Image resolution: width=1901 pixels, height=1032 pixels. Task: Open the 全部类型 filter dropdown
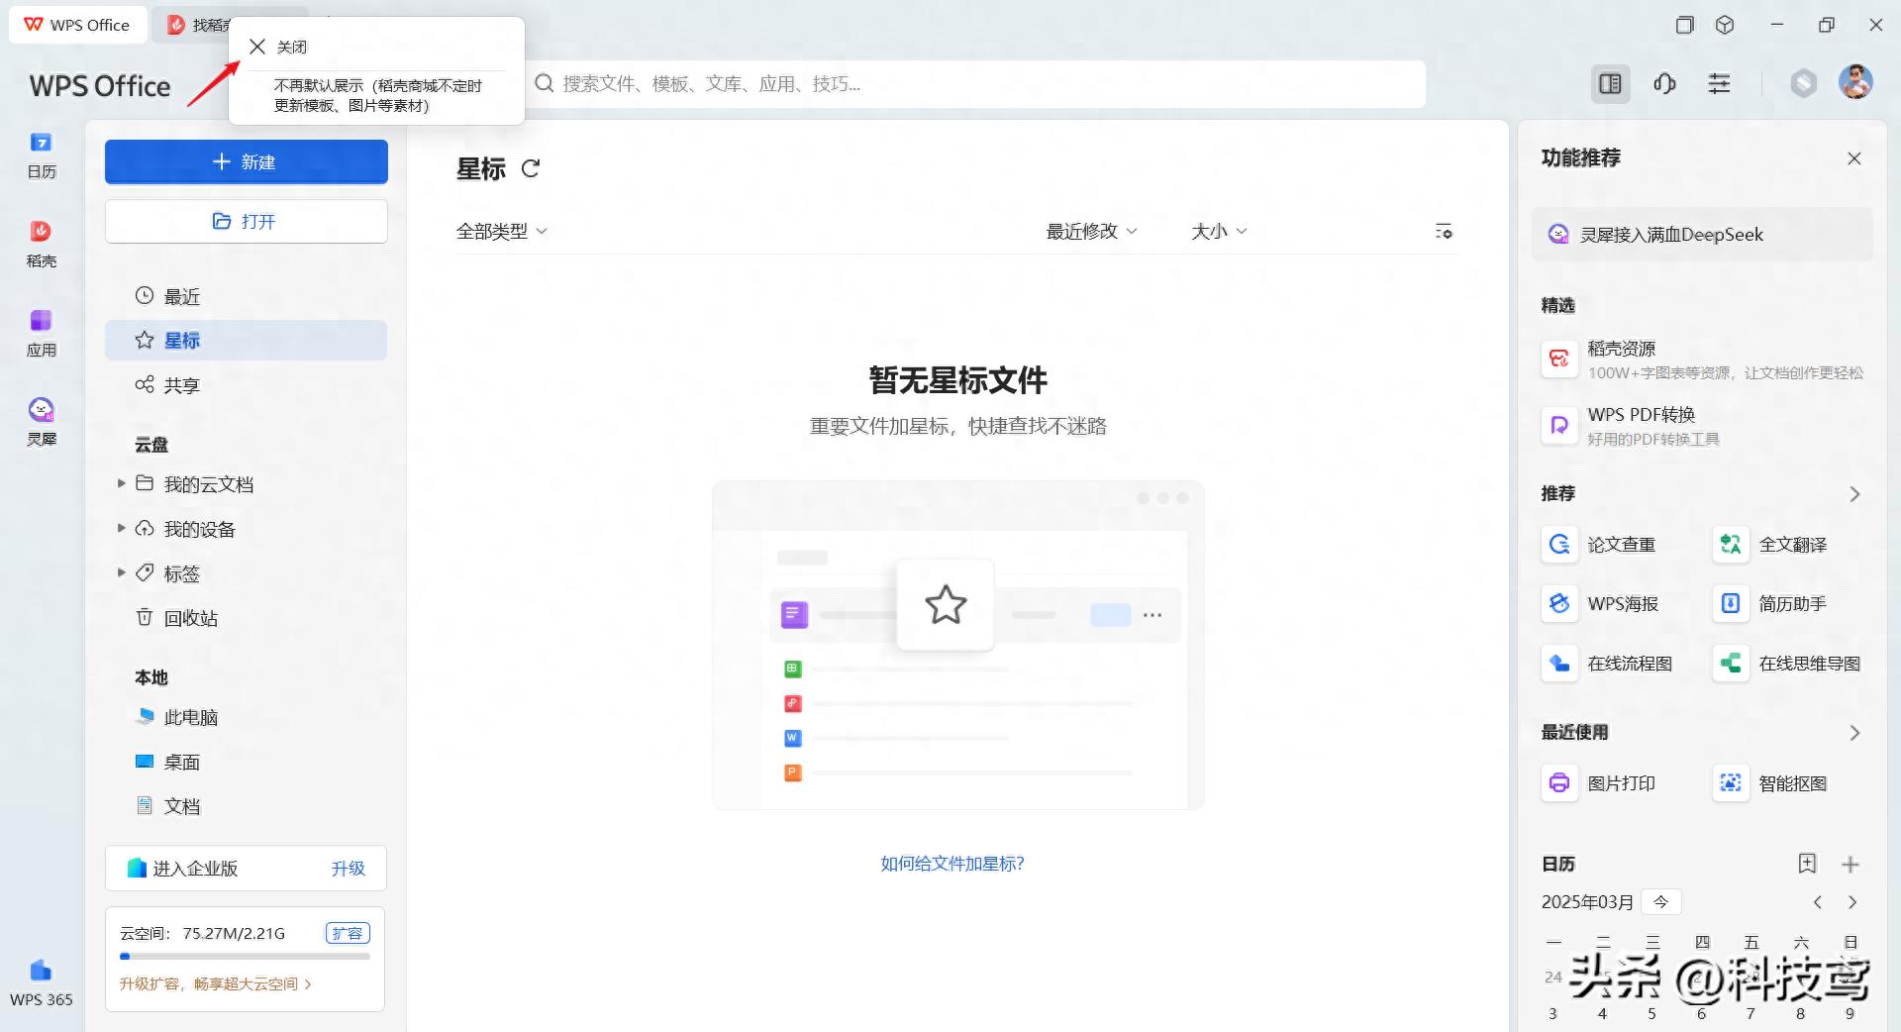(501, 231)
